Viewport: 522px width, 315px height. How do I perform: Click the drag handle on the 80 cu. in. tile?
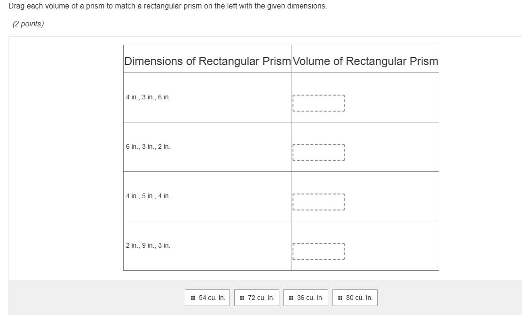point(340,297)
